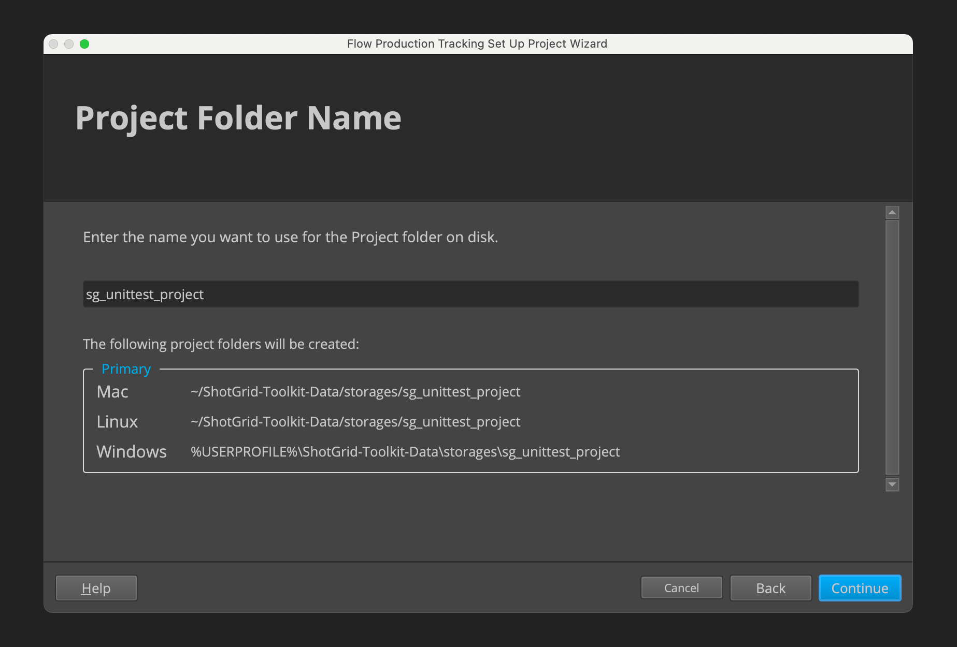Go back with the Back button
Viewport: 957px width, 647px height.
coord(770,588)
